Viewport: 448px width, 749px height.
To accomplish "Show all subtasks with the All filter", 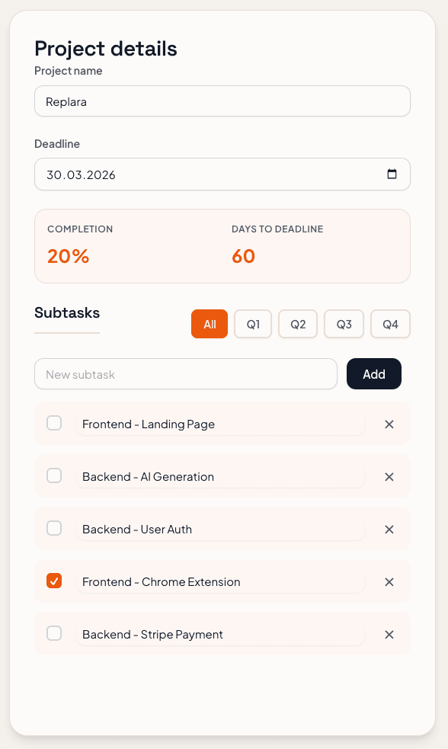I will [209, 323].
